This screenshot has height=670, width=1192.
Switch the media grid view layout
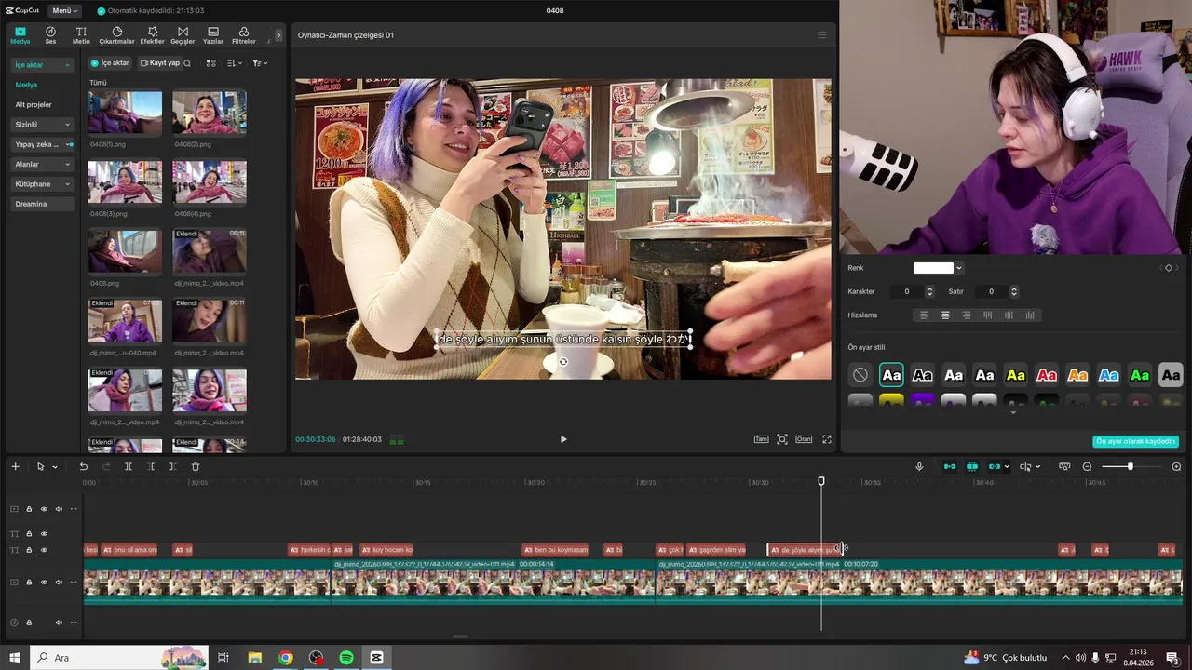[211, 63]
